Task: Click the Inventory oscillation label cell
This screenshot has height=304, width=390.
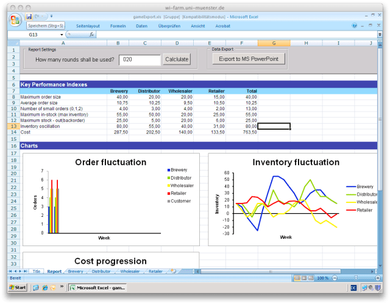Action: (x=63, y=126)
